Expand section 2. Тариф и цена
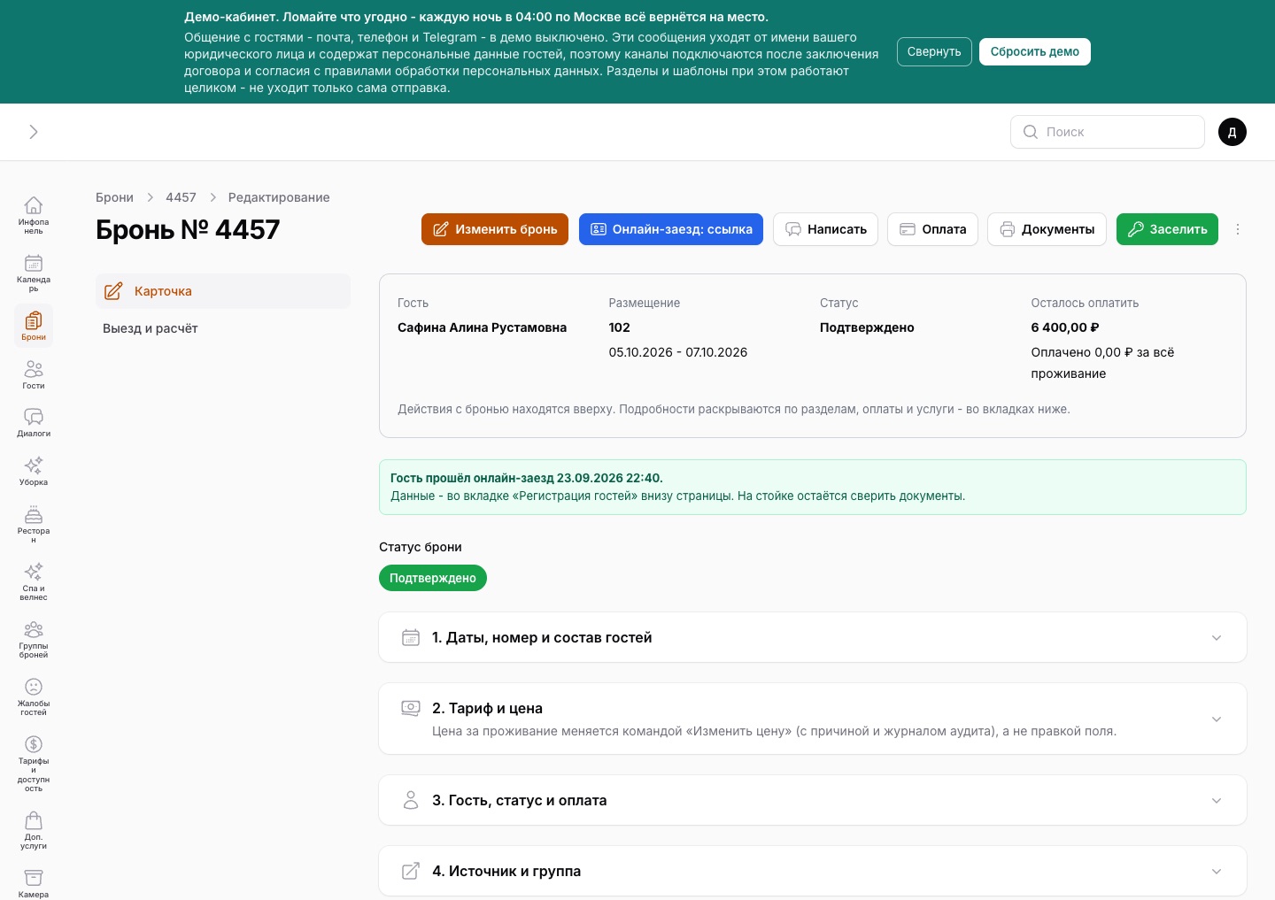Screen dimensions: 1275x900 pos(813,719)
